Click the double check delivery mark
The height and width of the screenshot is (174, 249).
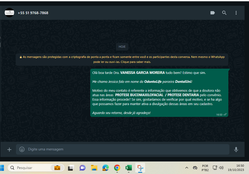225,114
